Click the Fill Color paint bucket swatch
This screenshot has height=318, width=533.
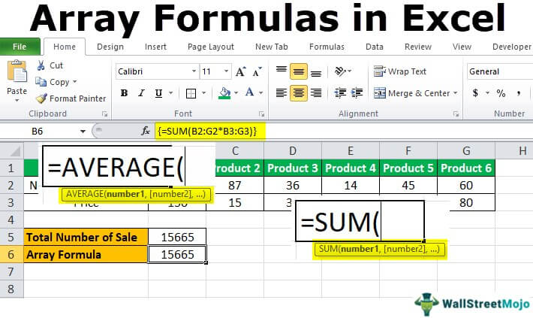223,94
